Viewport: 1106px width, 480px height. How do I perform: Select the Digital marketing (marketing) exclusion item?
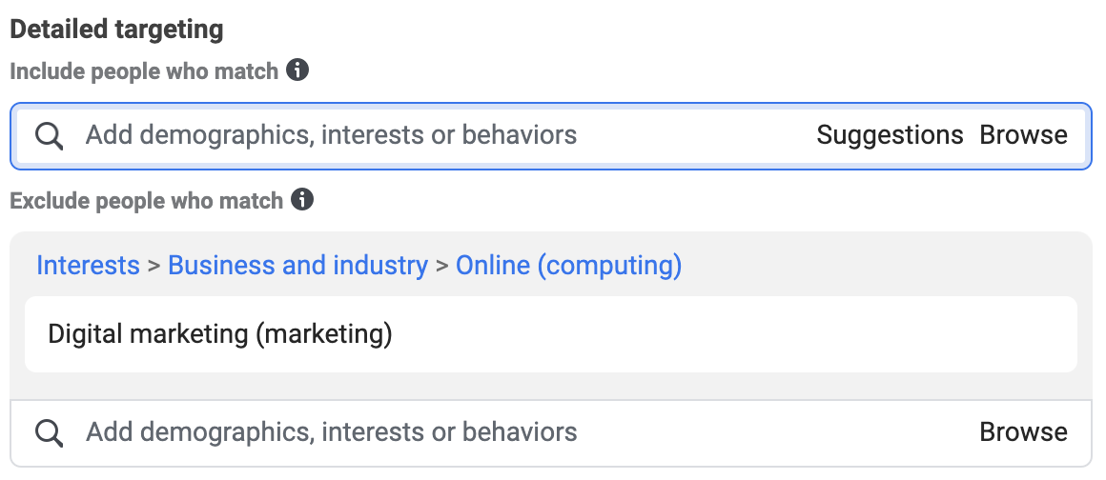click(550, 334)
